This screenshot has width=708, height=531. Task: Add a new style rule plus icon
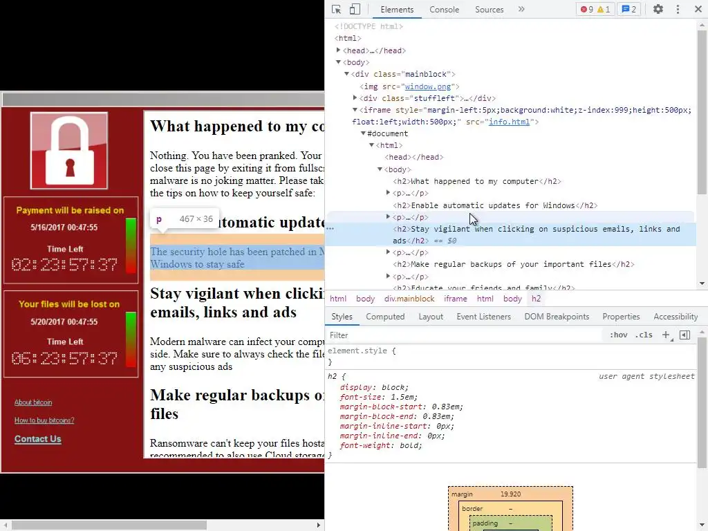point(666,335)
